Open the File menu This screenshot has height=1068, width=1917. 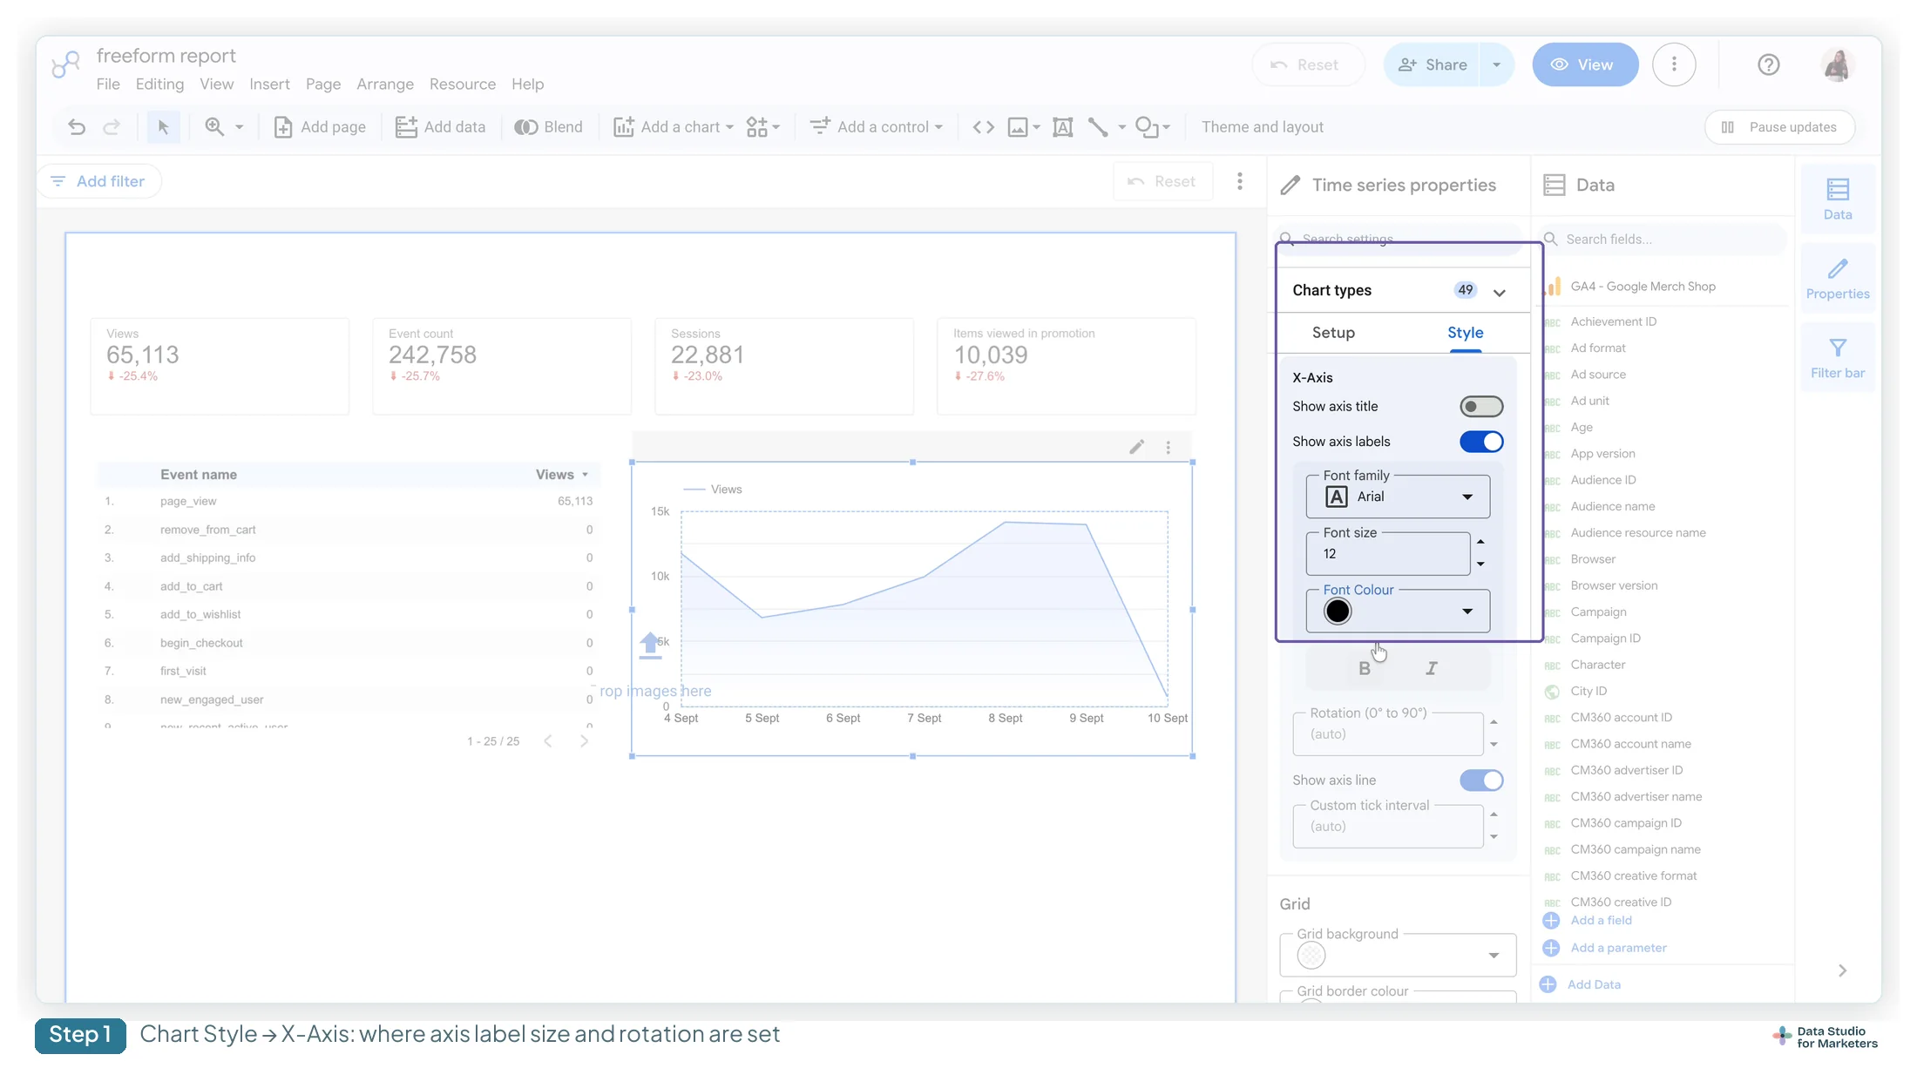point(108,84)
